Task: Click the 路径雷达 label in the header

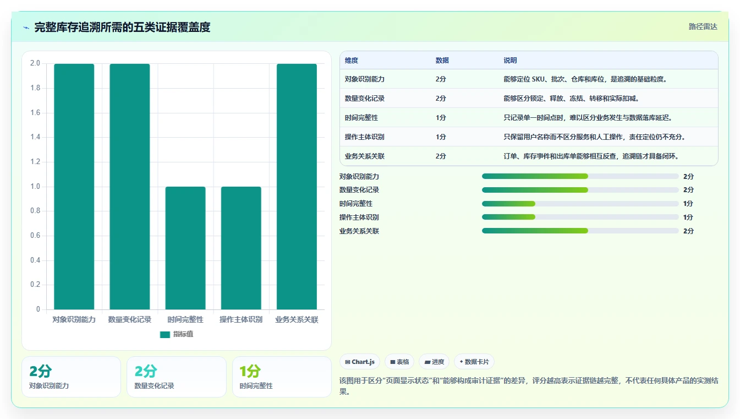Action: coord(703,26)
